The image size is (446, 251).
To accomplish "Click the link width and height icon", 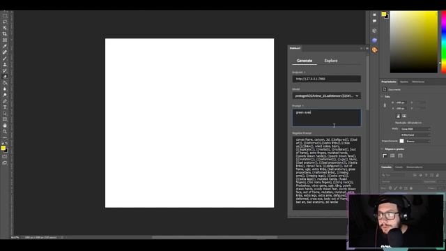I will (385, 105).
